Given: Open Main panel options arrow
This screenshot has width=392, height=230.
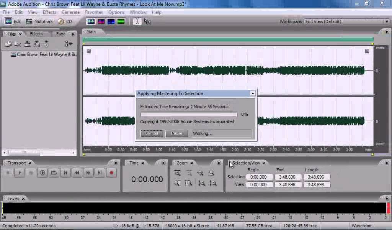Looking at the screenshot, I should tap(387, 32).
